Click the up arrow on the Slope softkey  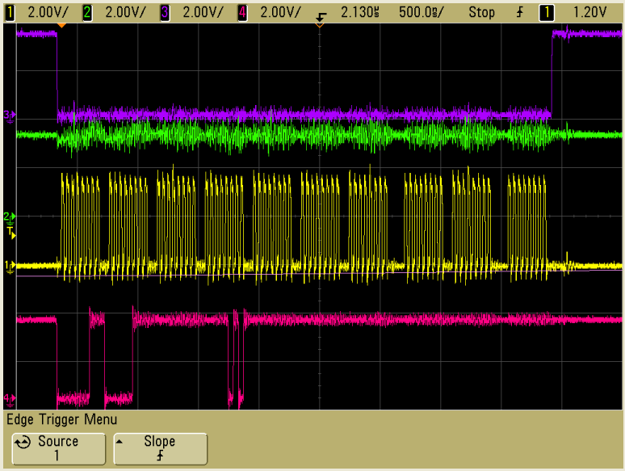tap(120, 441)
